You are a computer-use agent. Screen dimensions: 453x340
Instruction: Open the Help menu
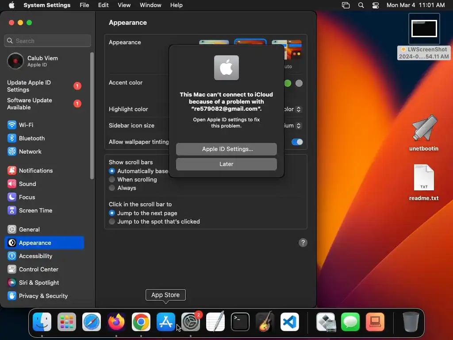(176, 5)
